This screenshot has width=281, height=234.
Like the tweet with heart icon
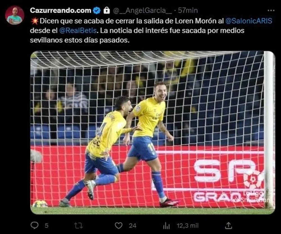click(119, 226)
